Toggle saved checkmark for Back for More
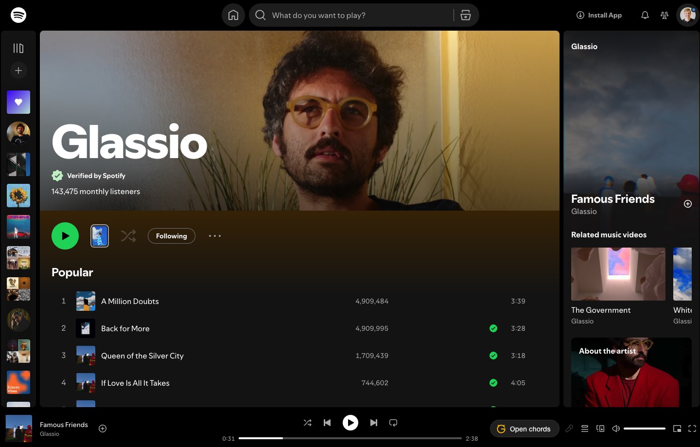700x447 pixels. (x=493, y=328)
